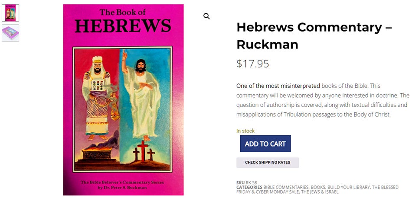The height and width of the screenshot is (198, 412).
Task: Click the product description paragraph
Action: pyautogui.click(x=323, y=100)
